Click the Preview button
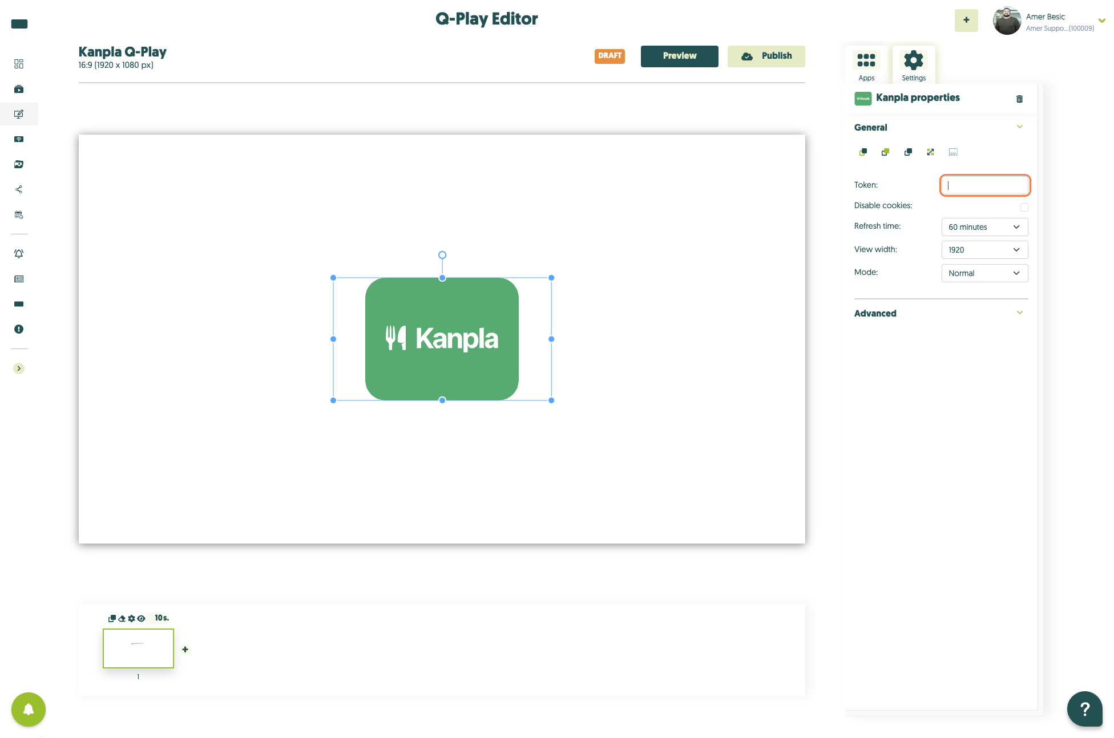The image size is (1114, 738). coord(679,56)
